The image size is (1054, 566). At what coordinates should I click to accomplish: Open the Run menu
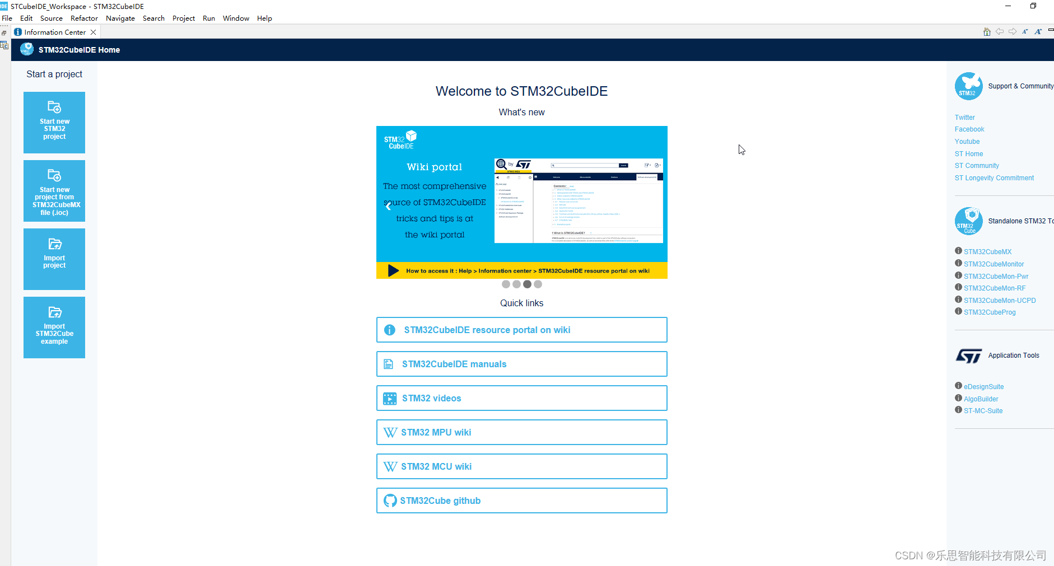click(x=209, y=18)
